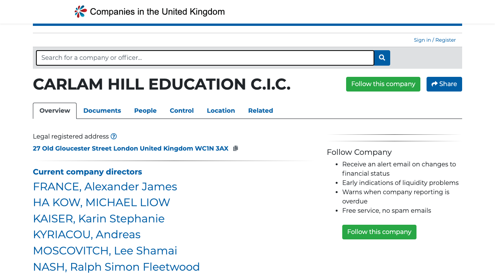The height and width of the screenshot is (278, 495).
Task: Open the Location tab
Action: (x=221, y=111)
